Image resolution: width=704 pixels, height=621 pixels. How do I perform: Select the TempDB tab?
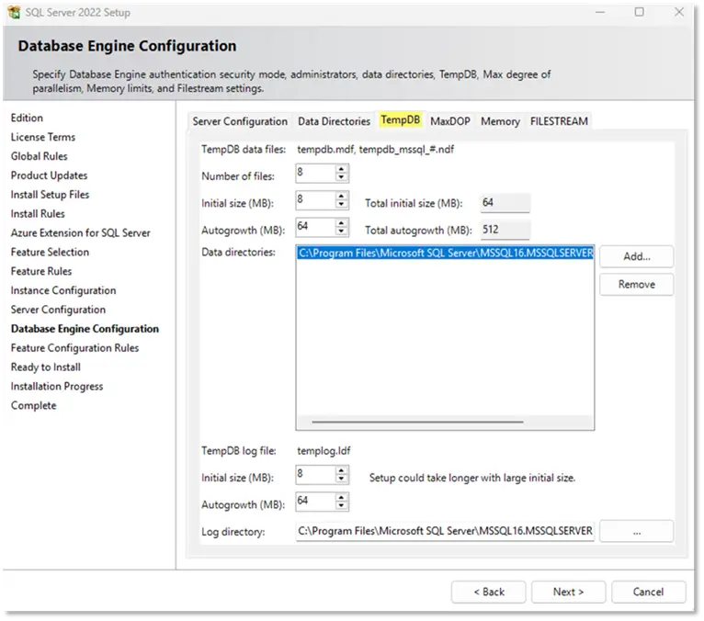(400, 119)
